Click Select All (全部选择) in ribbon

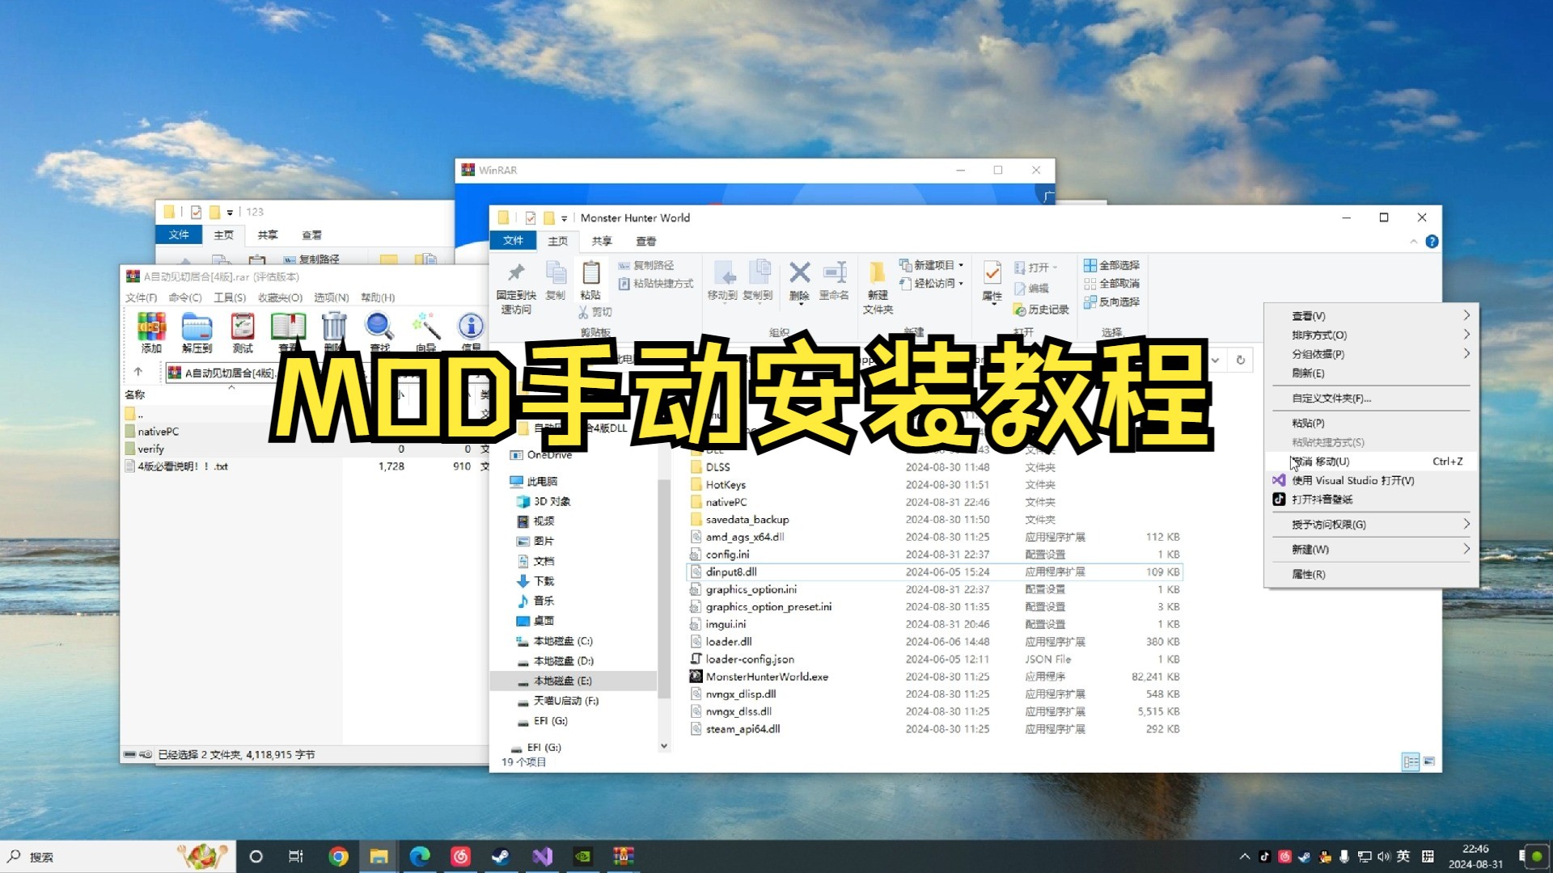[1111, 265]
